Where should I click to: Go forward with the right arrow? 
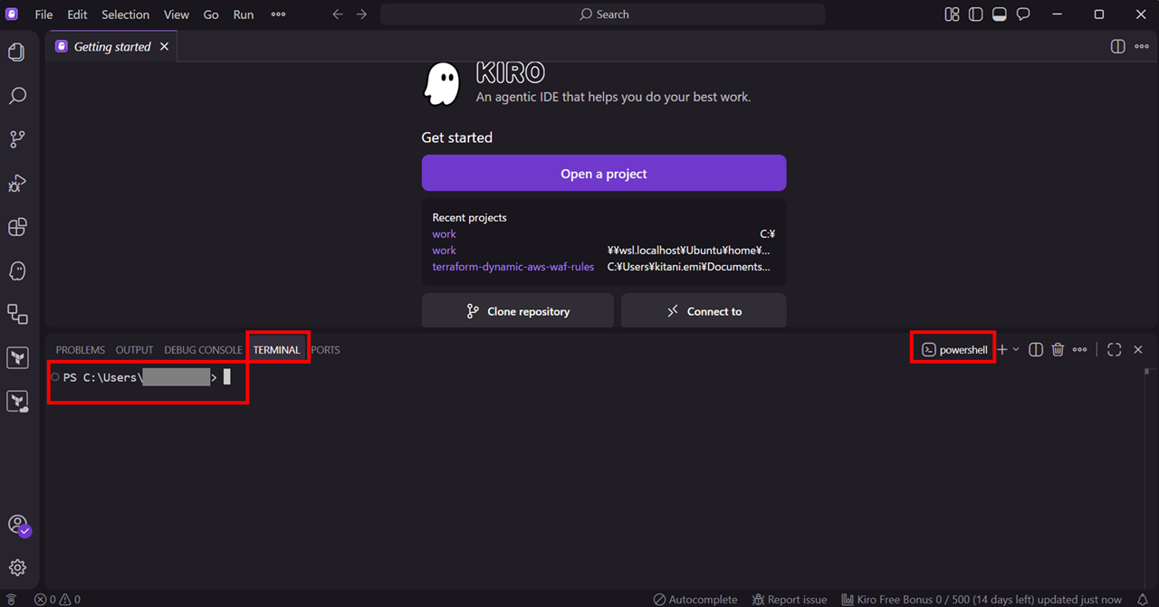pyautogui.click(x=361, y=14)
